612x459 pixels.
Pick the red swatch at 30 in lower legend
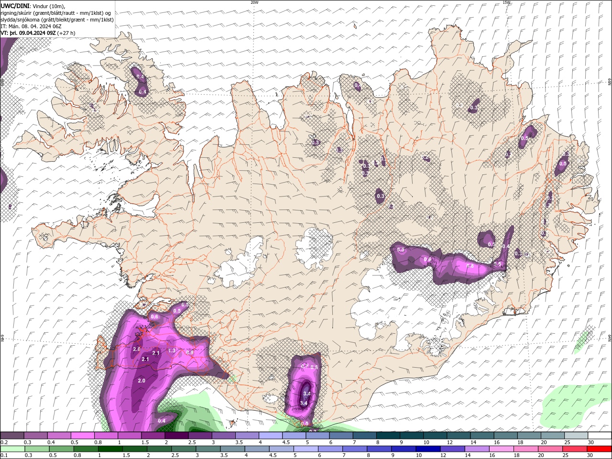(x=600, y=449)
